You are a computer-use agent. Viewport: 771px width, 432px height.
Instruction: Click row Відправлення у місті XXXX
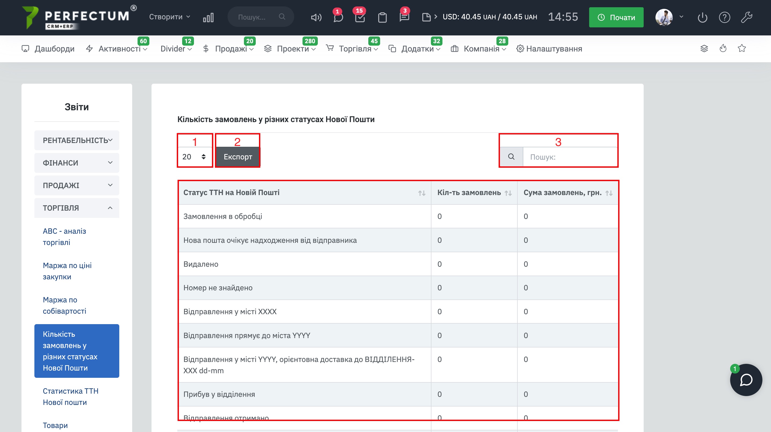tap(398, 312)
